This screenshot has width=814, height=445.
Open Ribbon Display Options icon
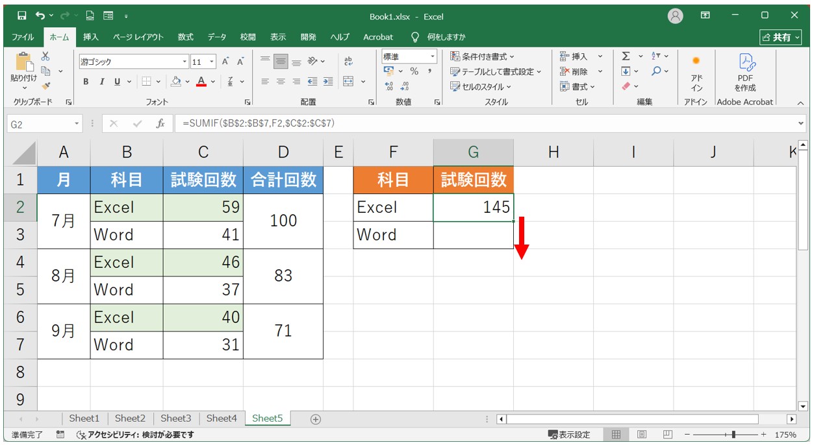[706, 16]
